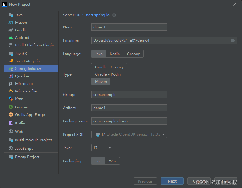Screen dimensions: 242x188
Task: Choose the Grails App Forge icon
Action: [11, 115]
